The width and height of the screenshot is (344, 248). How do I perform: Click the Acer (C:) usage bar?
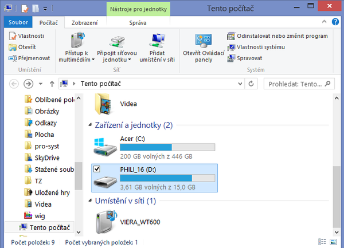(x=167, y=147)
